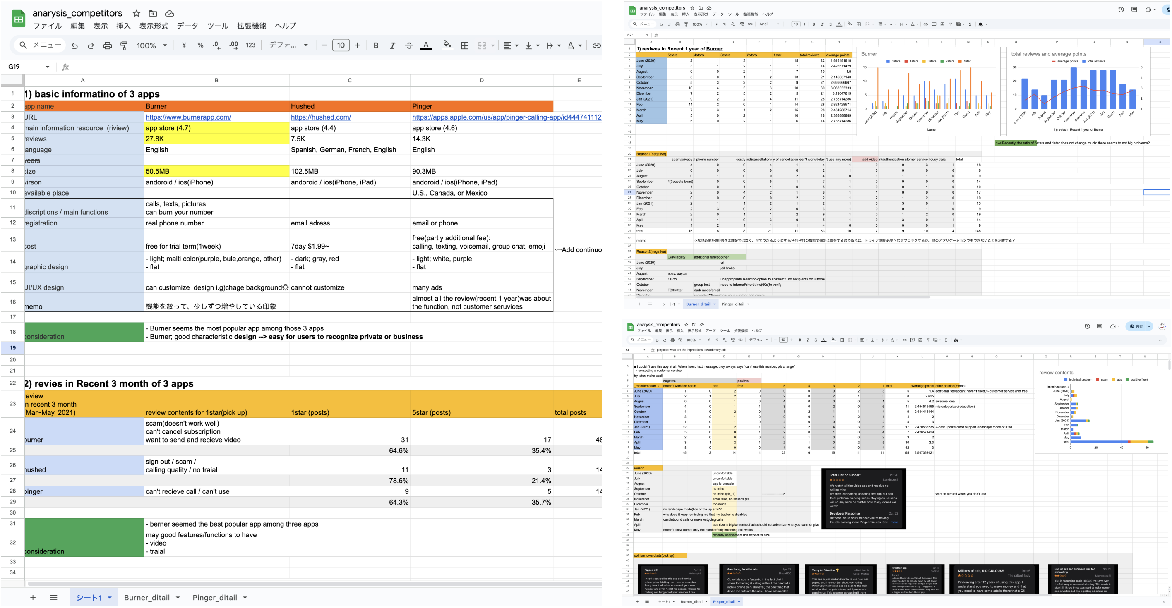Open vertical align dropdown in the left window
This screenshot has width=1172, height=608.
tap(532, 45)
